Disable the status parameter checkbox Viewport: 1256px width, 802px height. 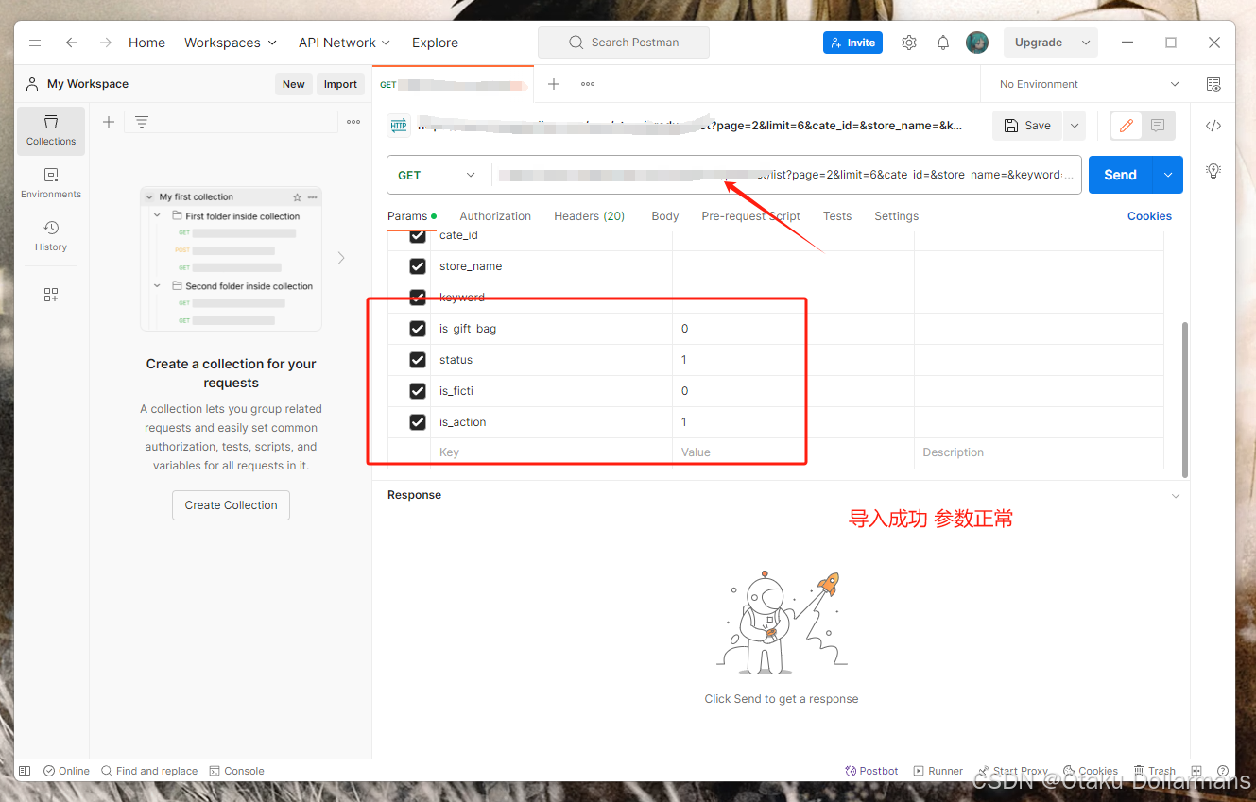(417, 359)
